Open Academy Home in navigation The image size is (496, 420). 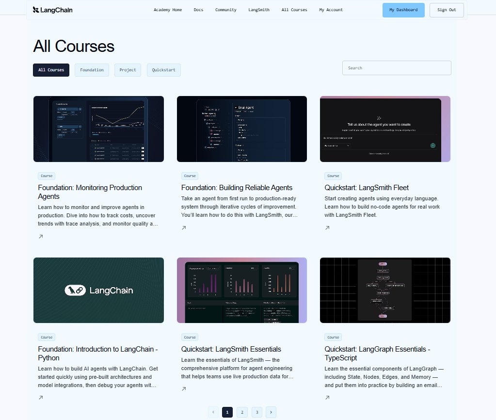click(168, 10)
